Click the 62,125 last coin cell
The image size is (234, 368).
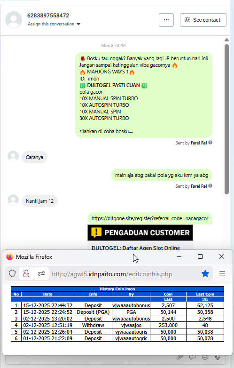tap(205, 305)
